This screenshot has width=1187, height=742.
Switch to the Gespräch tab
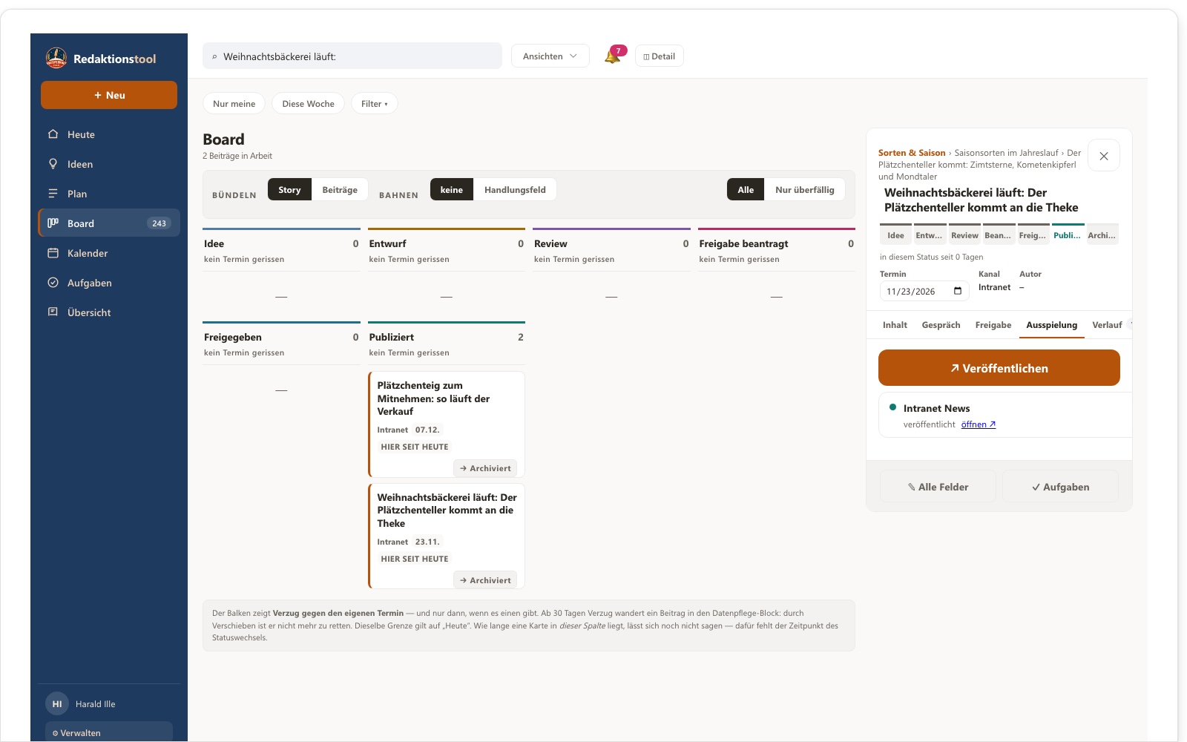pos(941,325)
